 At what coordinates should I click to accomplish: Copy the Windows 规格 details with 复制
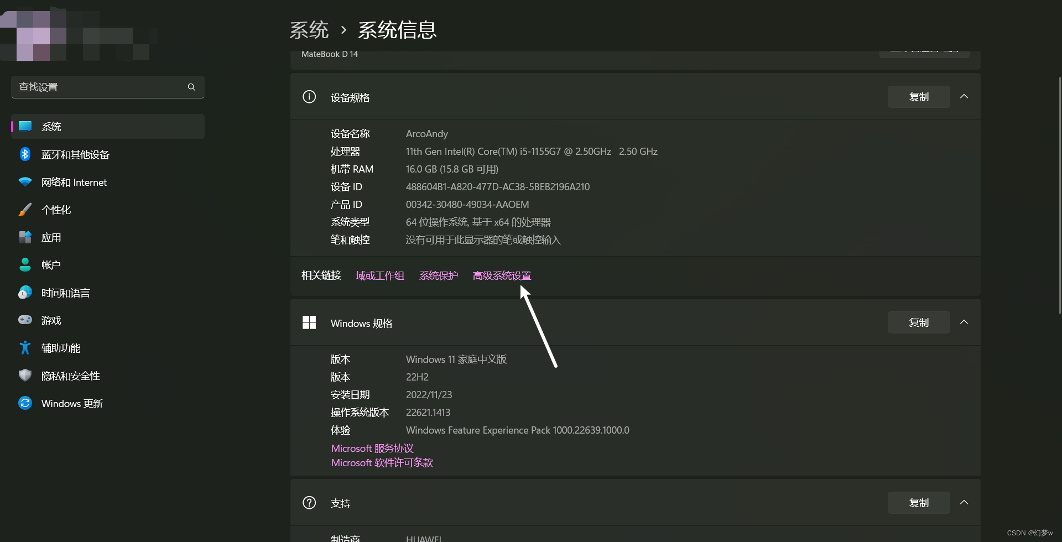click(x=919, y=322)
